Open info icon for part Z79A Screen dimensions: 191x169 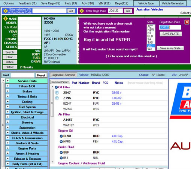click(57, 98)
